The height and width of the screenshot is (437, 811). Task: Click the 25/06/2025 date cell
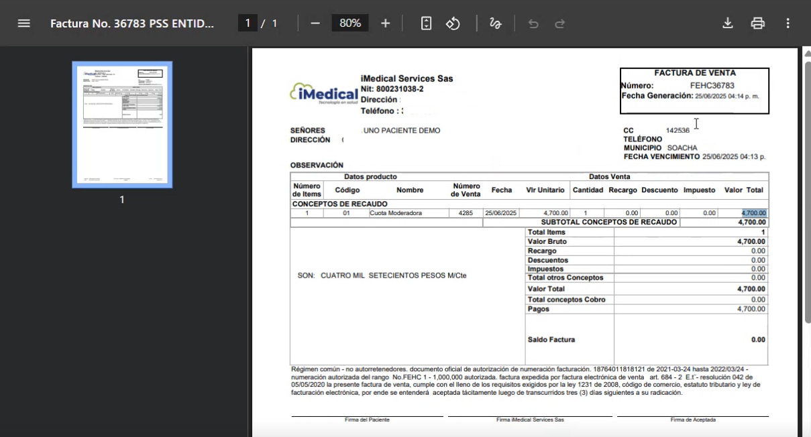coord(501,213)
